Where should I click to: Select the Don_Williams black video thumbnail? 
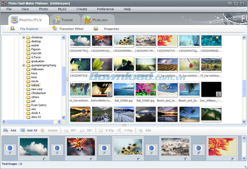pos(211,89)
